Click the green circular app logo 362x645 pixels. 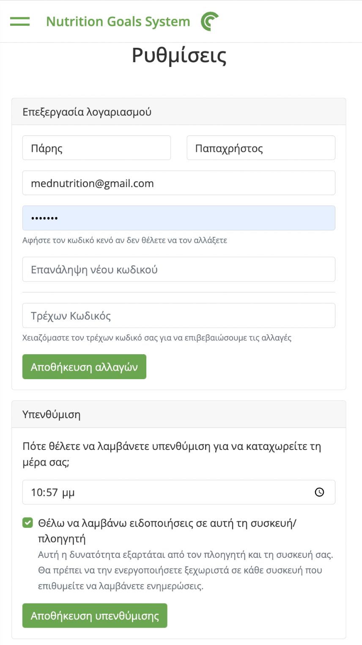pyautogui.click(x=209, y=22)
